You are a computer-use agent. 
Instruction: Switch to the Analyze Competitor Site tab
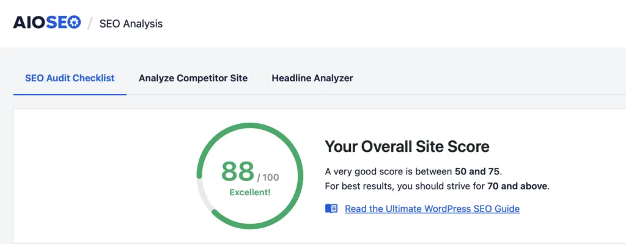(193, 78)
